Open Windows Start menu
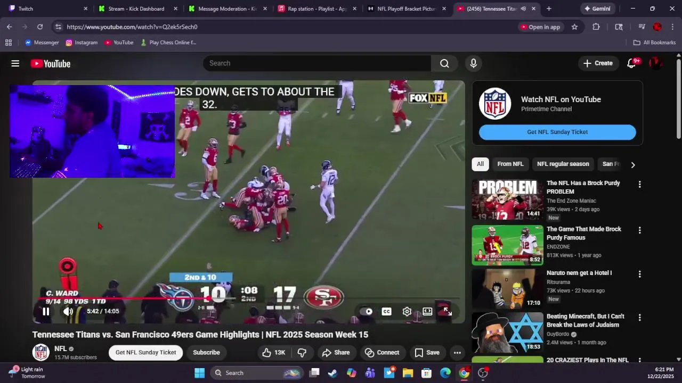The width and height of the screenshot is (682, 383). coord(199,373)
